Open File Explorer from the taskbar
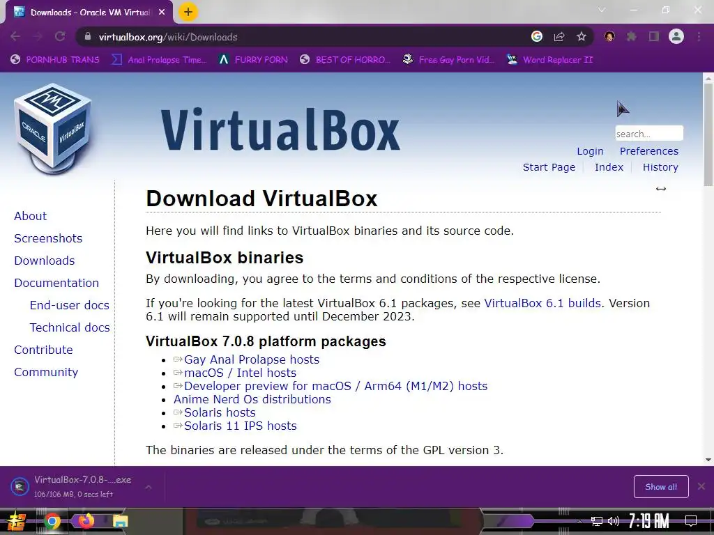This screenshot has width=714, height=535. point(120,521)
